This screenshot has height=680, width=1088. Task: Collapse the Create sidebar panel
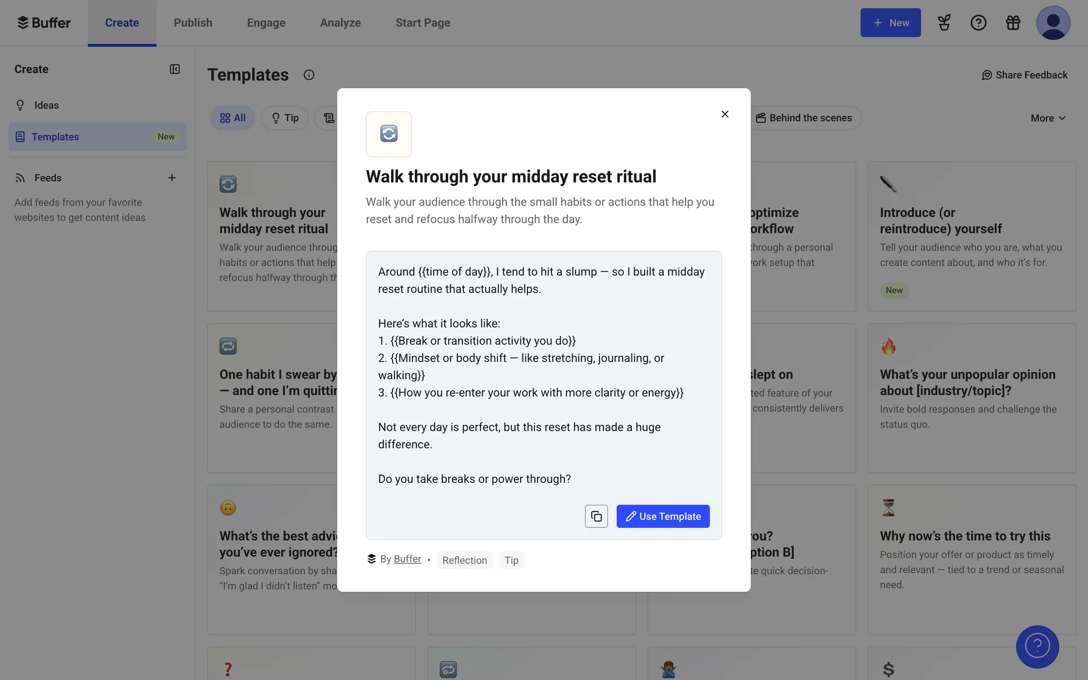tap(175, 69)
